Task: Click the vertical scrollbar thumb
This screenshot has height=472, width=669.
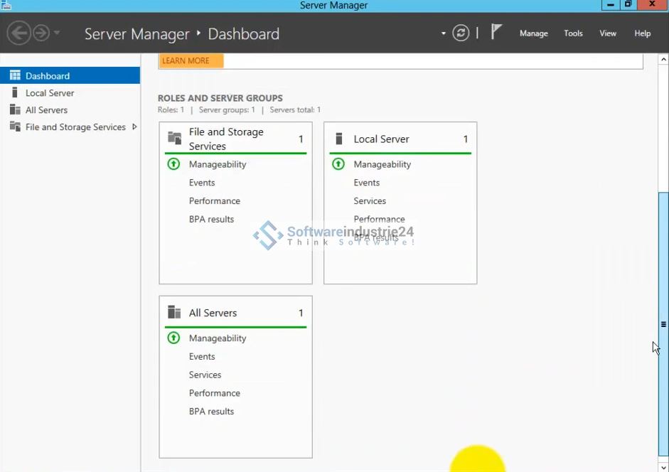Action: coord(663,323)
